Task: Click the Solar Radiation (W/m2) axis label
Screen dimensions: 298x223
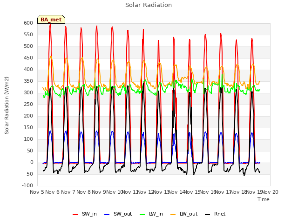Action: point(7,105)
